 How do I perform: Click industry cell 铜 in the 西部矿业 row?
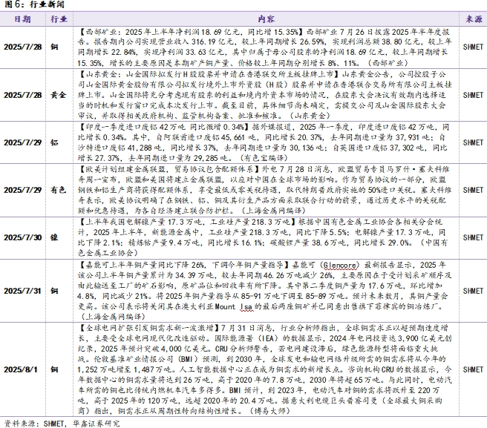[54, 47]
